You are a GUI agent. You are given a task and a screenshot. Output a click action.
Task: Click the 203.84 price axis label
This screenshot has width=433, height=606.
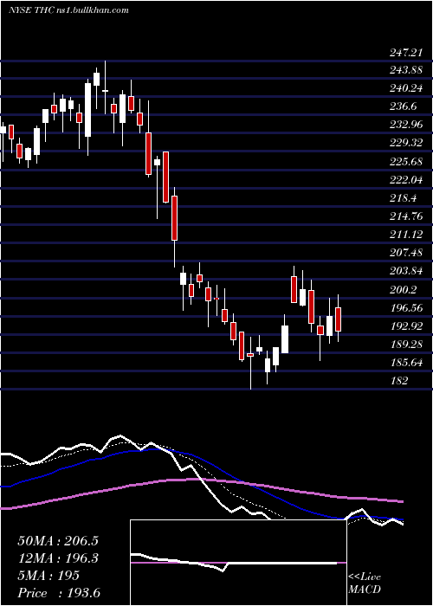tap(406, 271)
